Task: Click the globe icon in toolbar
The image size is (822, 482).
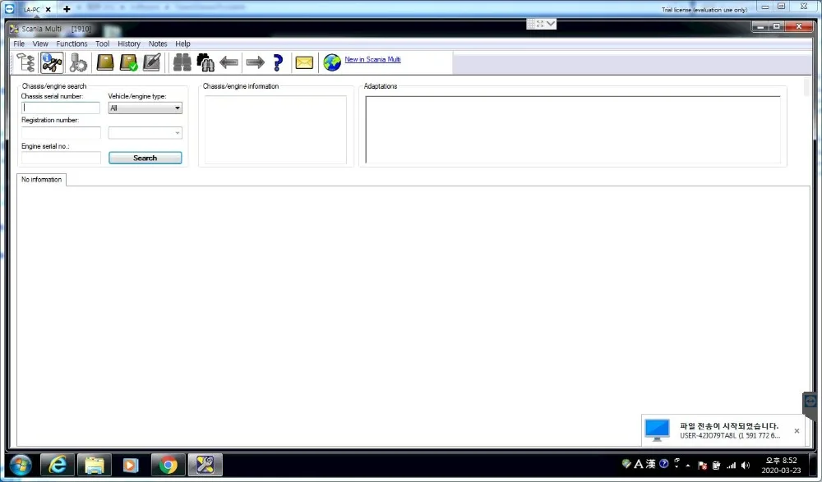Action: [332, 63]
